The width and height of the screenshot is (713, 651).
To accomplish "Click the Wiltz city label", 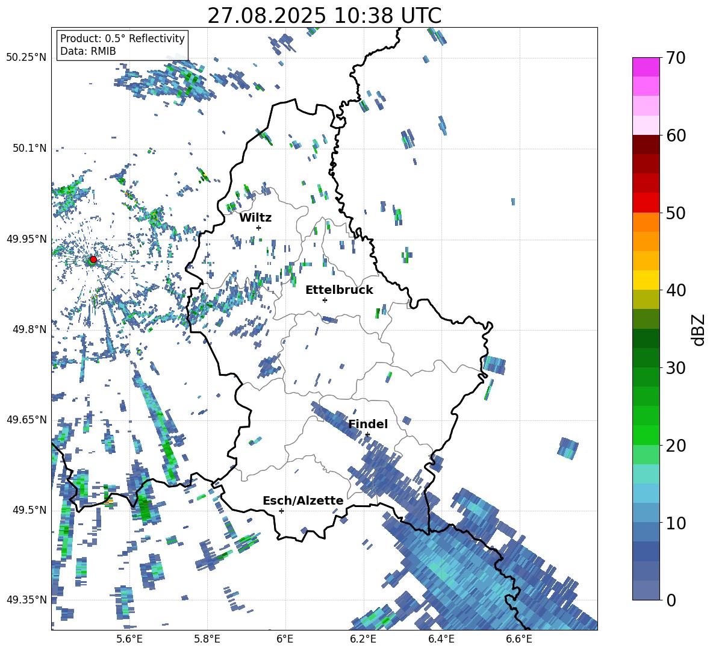I will 255,218.
